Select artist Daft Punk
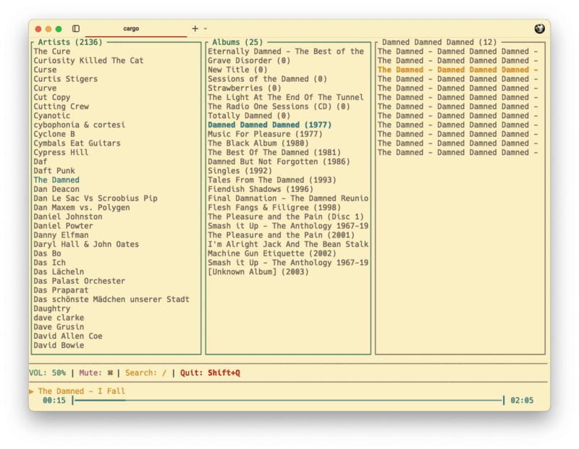The image size is (579, 449). (x=54, y=171)
